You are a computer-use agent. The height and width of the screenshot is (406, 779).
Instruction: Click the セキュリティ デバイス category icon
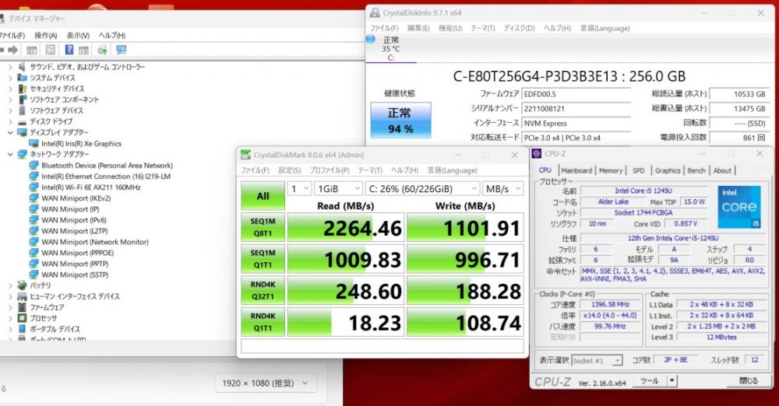pyautogui.click(x=22, y=89)
